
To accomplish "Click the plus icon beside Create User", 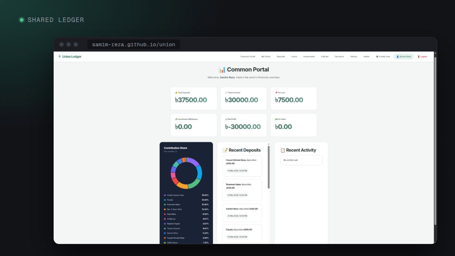I will tap(377, 57).
